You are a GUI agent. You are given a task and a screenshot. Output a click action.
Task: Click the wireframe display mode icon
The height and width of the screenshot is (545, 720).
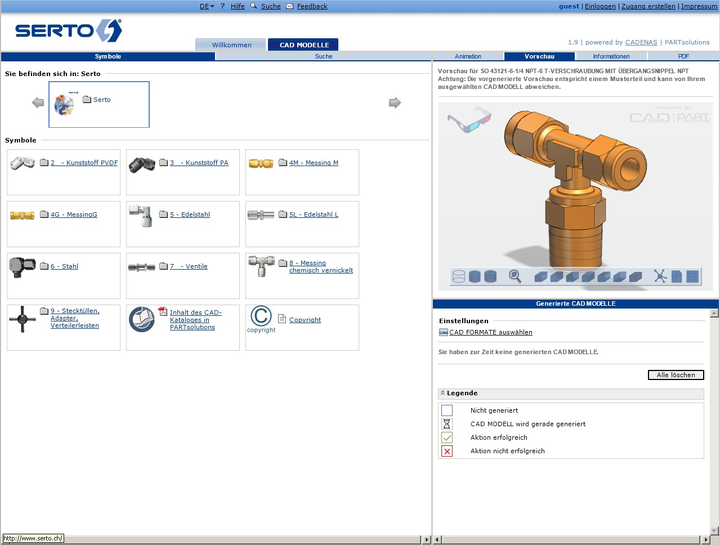pyautogui.click(x=459, y=276)
